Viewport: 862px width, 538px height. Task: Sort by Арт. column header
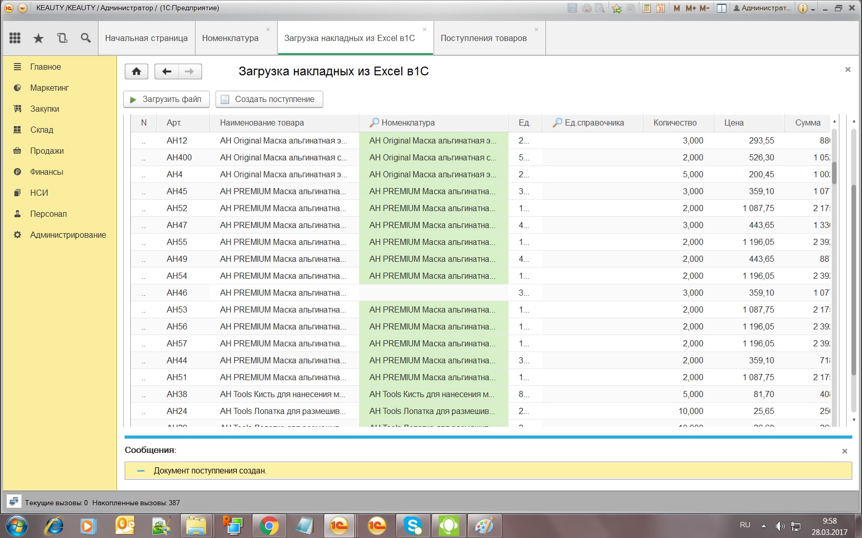tap(183, 122)
